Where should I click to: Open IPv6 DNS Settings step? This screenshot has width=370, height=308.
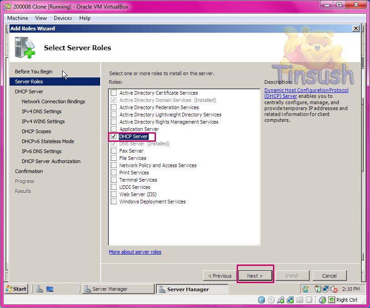click(42, 151)
